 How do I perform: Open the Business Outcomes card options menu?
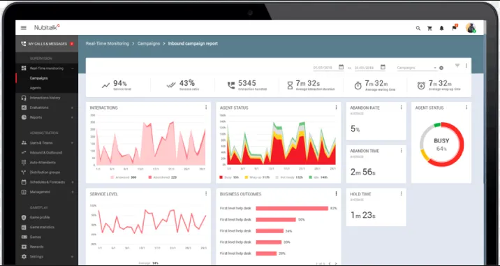coord(336,193)
